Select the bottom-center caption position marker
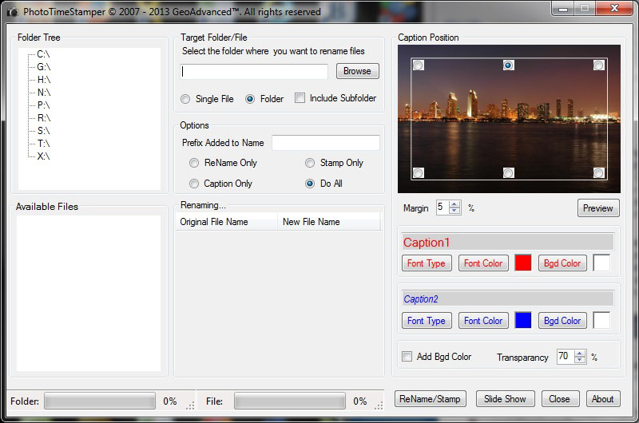This screenshot has width=639, height=423. (508, 172)
